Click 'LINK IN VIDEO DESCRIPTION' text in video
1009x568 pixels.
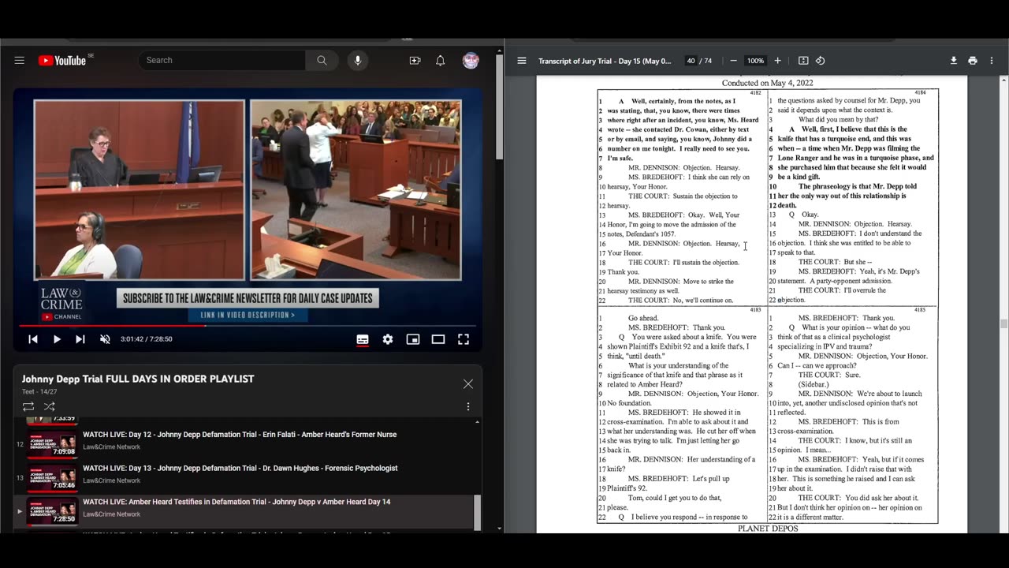click(248, 315)
